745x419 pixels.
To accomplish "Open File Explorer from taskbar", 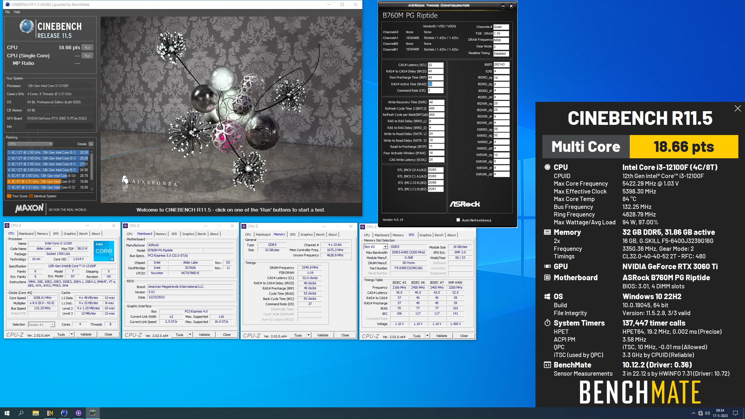I will (36, 413).
